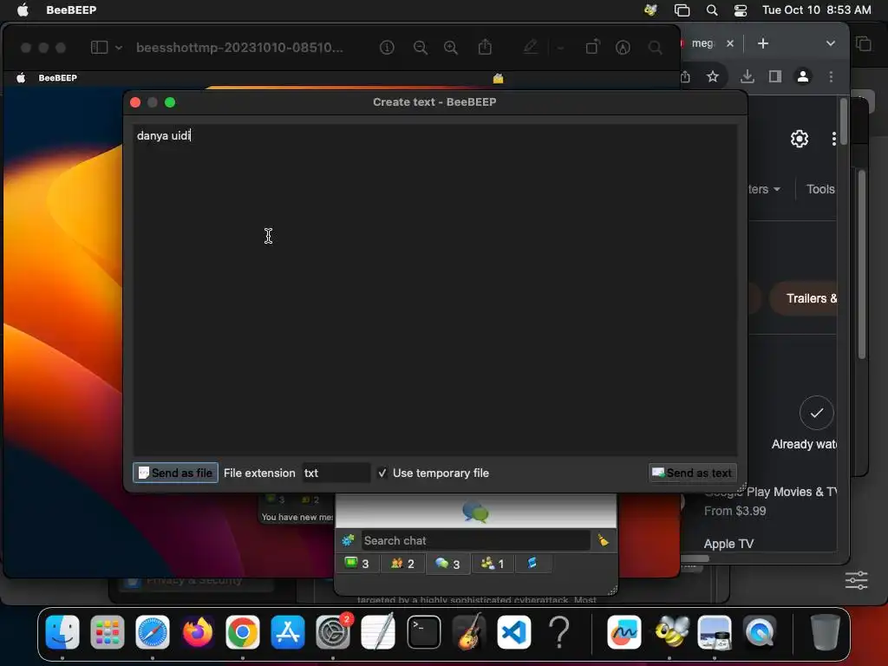Toggle the Preview sidebar icon
This screenshot has width=888, height=666.
[x=99, y=47]
